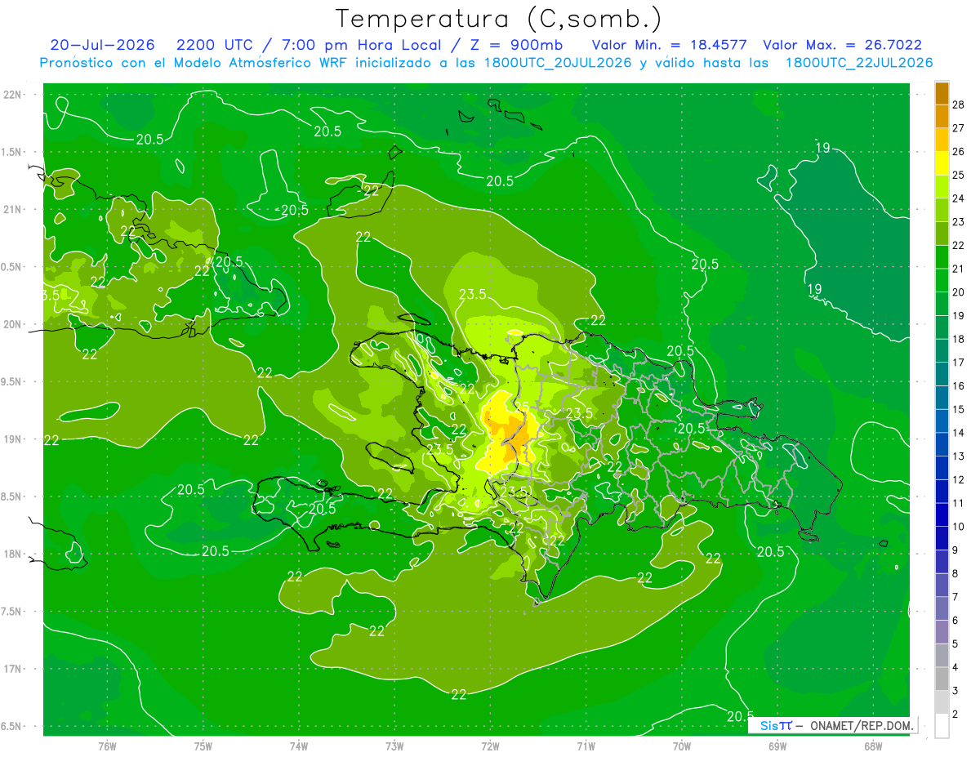Click the "75W" longitude axis label
Viewport: 980px width, 757px height.
[203, 746]
